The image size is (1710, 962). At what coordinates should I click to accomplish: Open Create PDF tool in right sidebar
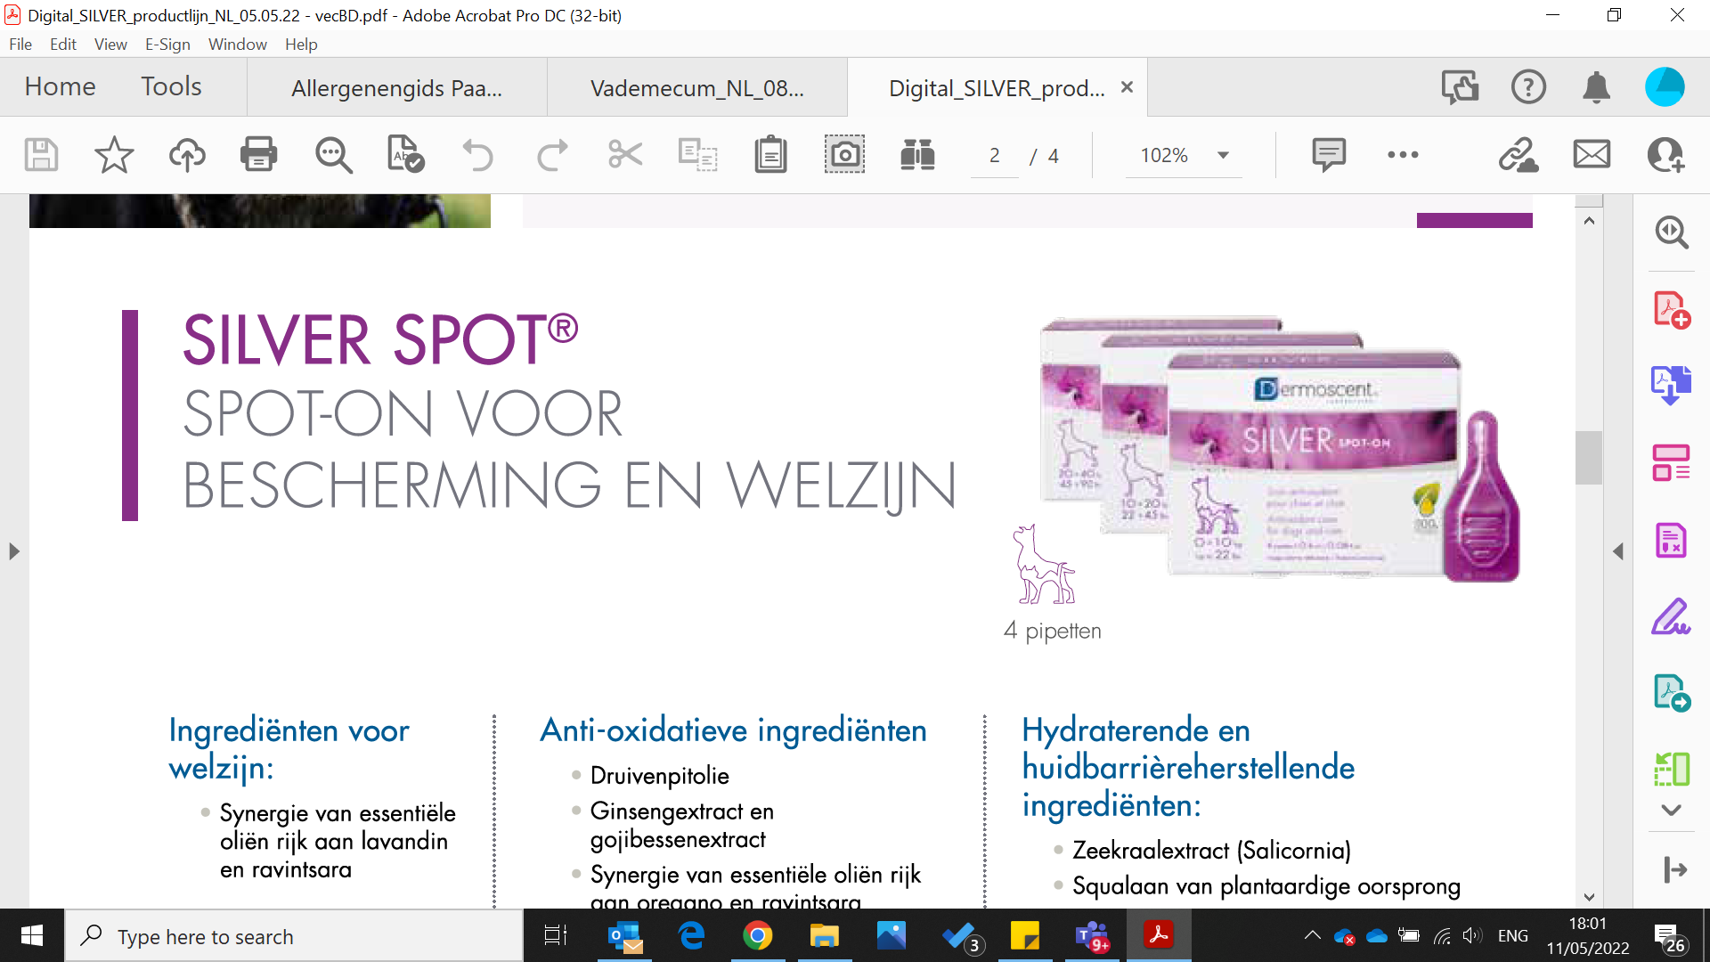click(x=1671, y=310)
